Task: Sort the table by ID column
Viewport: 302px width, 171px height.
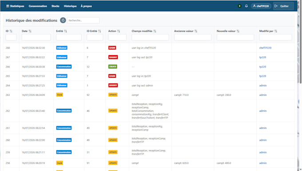Action: (11, 31)
